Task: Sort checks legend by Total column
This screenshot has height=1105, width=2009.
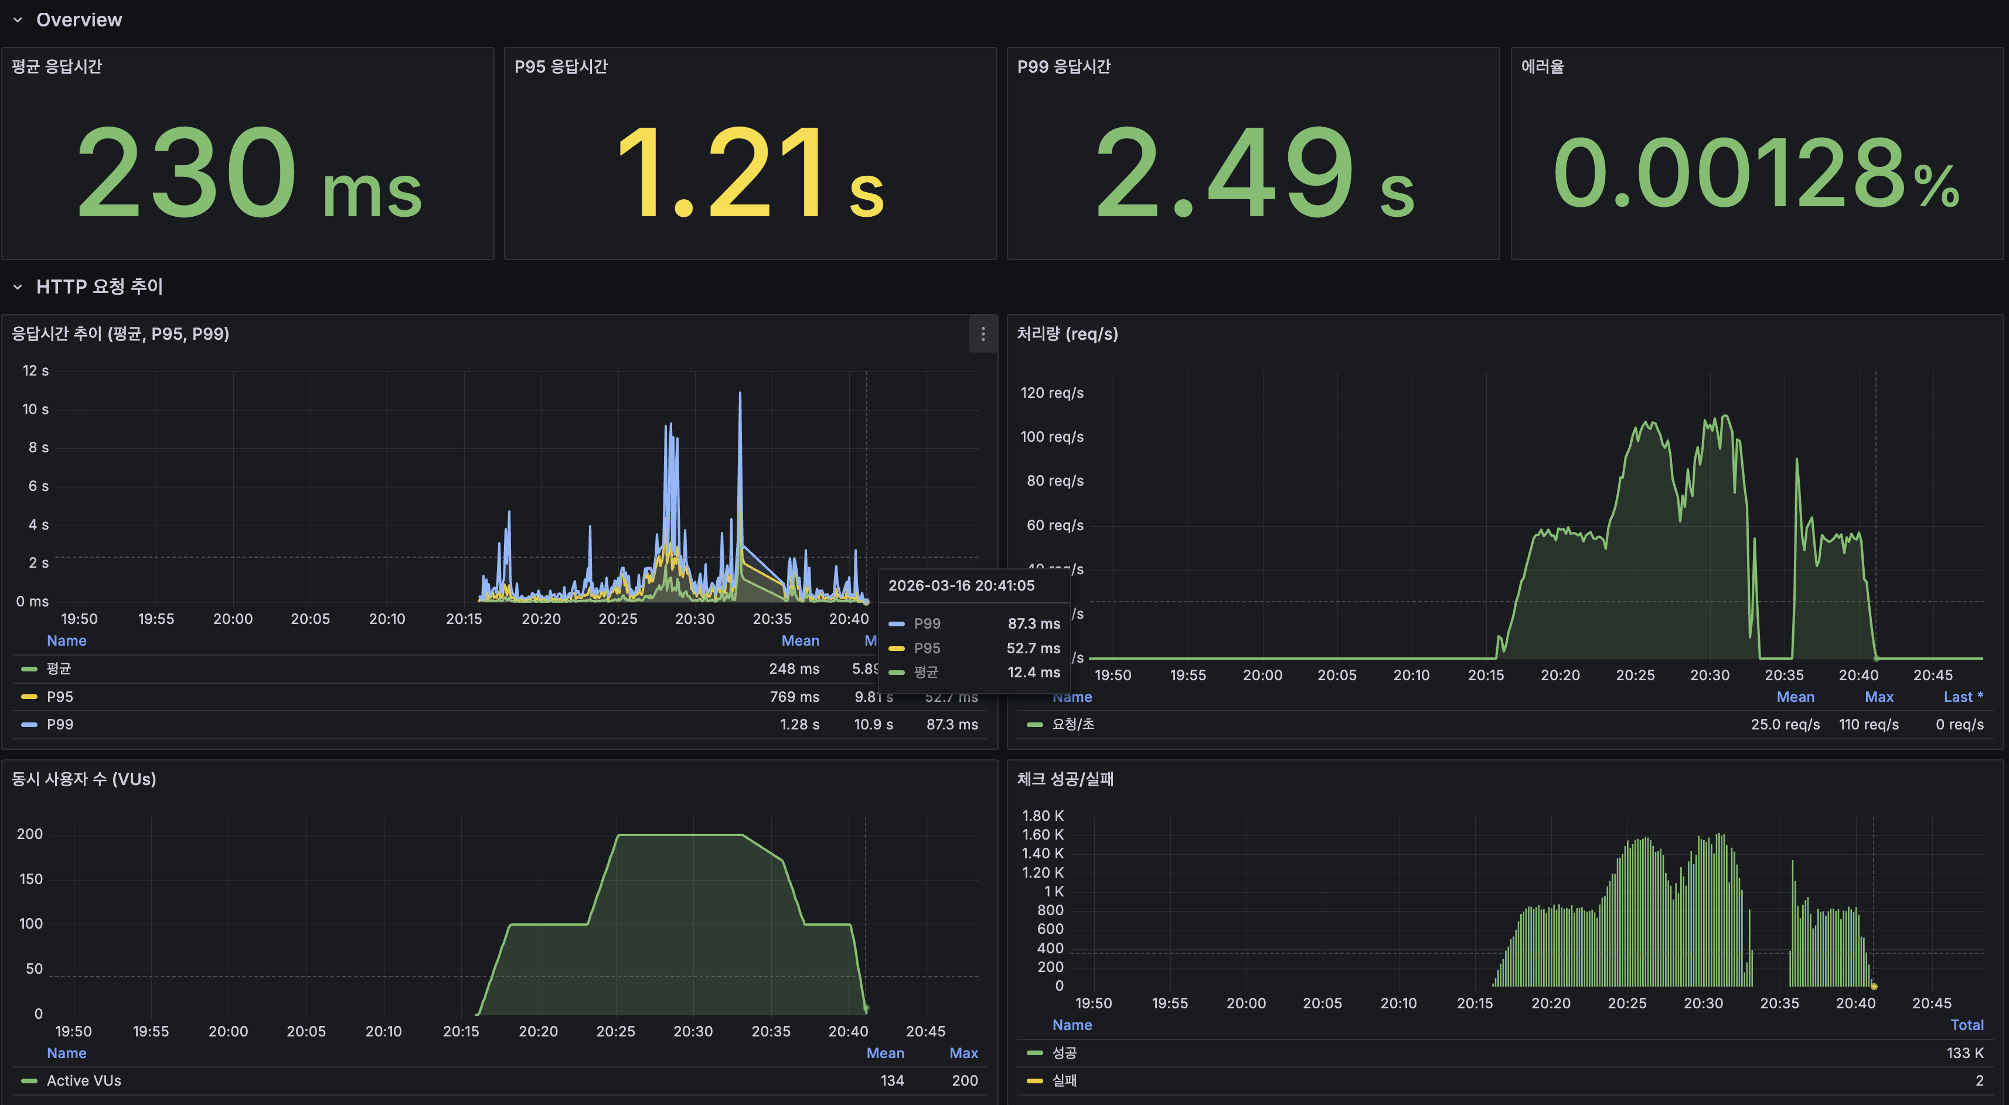Action: pyautogui.click(x=1967, y=1025)
